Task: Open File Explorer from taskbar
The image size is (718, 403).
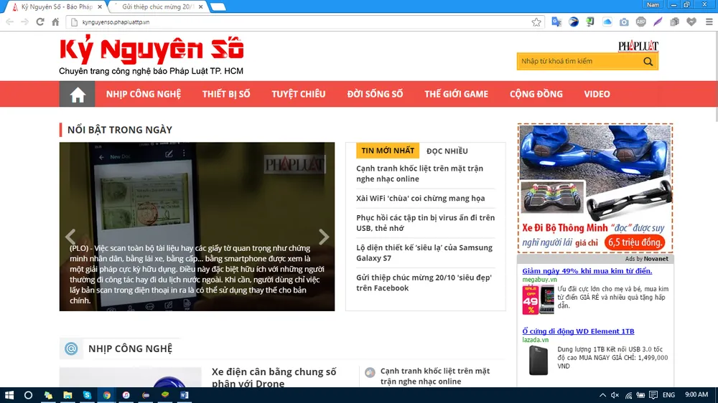Action: pyautogui.click(x=67, y=395)
